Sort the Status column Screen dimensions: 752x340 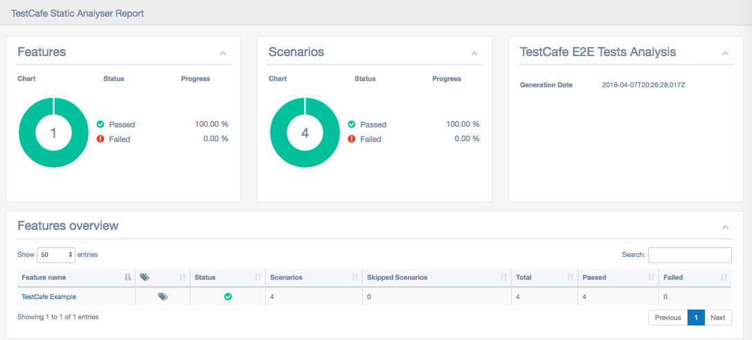pos(227,277)
